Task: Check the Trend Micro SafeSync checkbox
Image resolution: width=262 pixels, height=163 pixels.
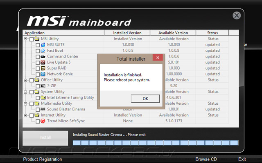Action: pyautogui.click(x=38, y=121)
